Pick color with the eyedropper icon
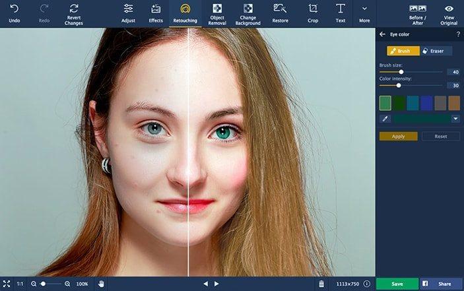Image resolution: width=464 pixels, height=291 pixels. click(x=385, y=119)
